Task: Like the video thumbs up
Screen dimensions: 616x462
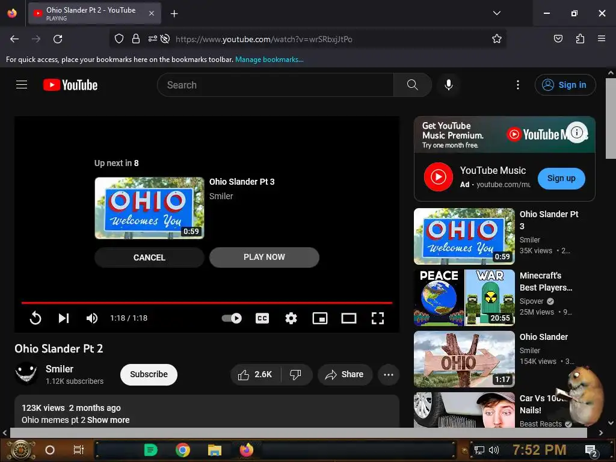Action: [255, 374]
